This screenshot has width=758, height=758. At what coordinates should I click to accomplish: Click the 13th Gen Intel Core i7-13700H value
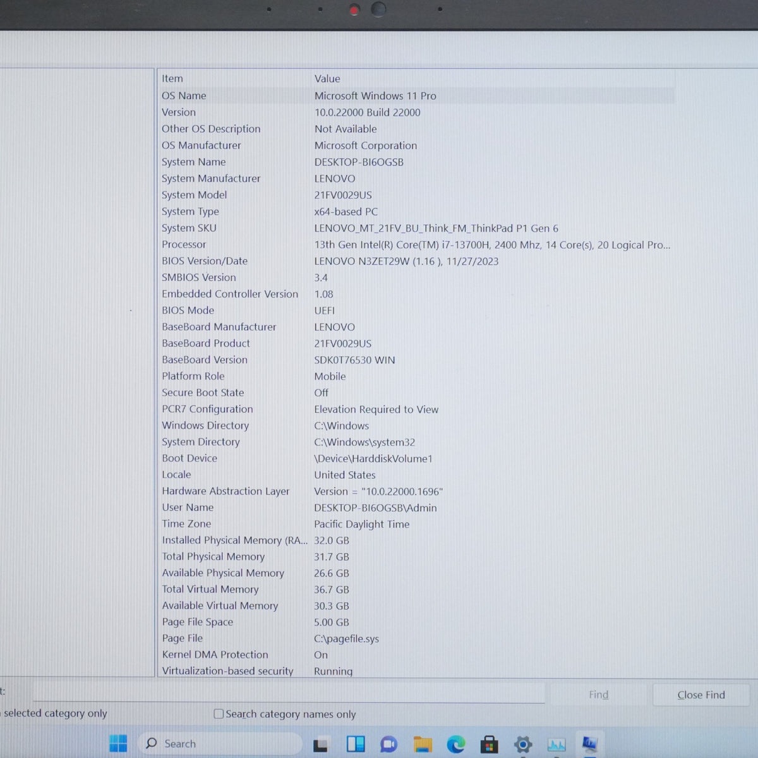click(x=492, y=244)
